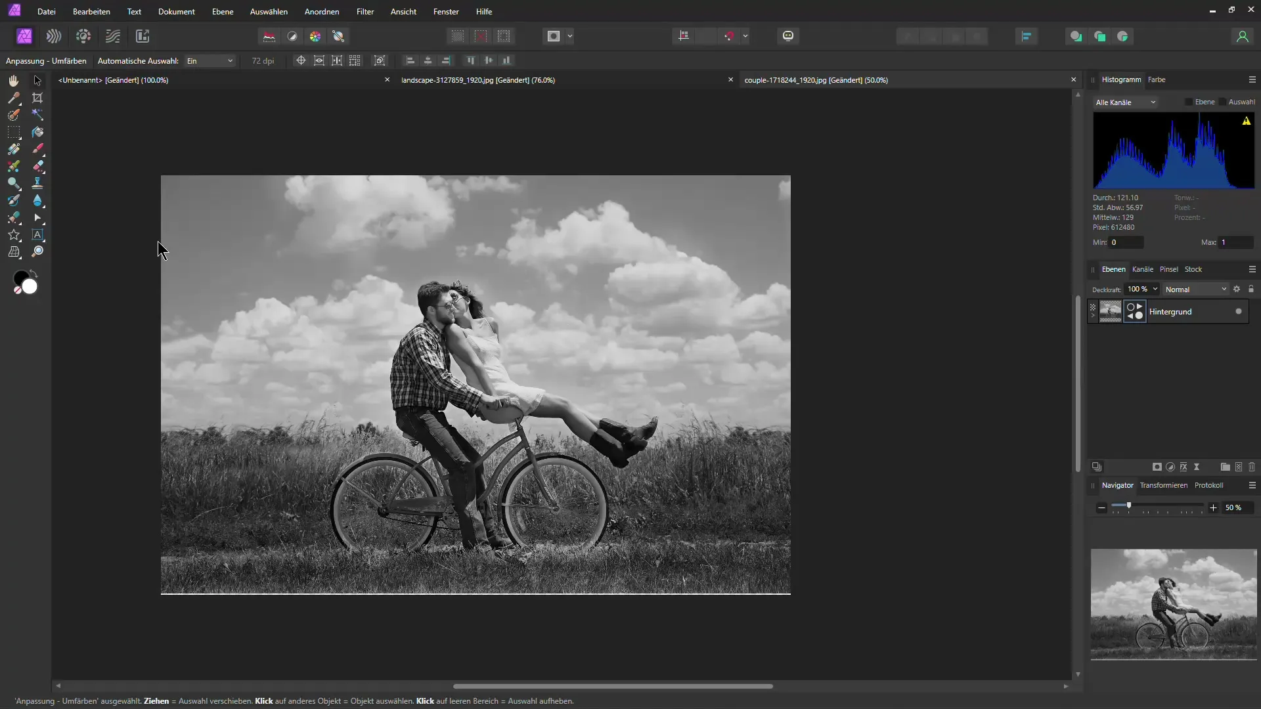The width and height of the screenshot is (1261, 709).
Task: Select the Gradient tool
Action: point(13,149)
